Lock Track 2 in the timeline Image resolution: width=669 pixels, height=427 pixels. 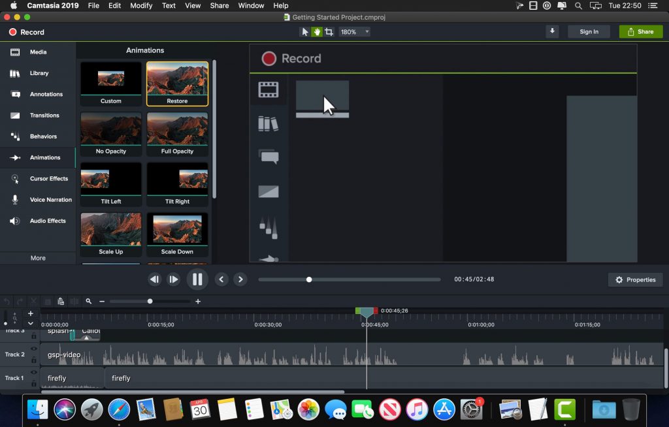point(33,360)
